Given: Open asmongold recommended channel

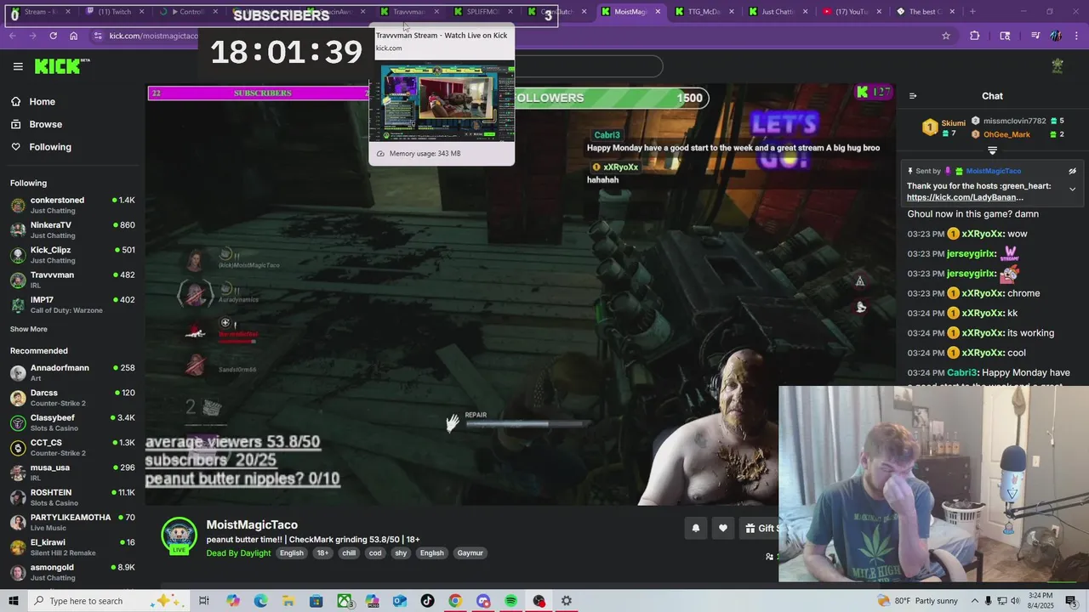Looking at the screenshot, I should click(x=72, y=571).
